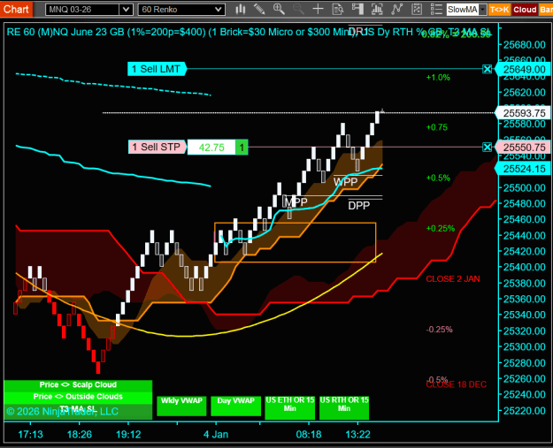Toggle Price <> Outside Clouds button
Viewport: 553px width, 448px height.
coord(78,397)
